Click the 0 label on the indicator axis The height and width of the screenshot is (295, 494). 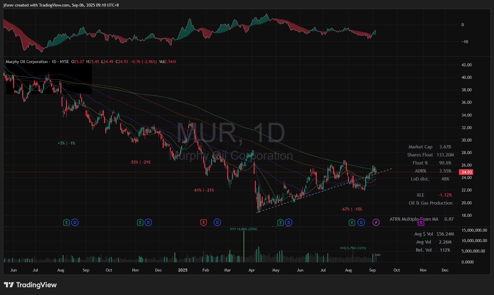(462, 25)
